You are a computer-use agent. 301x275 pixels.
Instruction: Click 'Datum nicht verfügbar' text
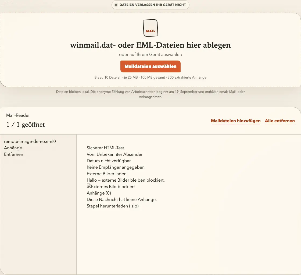coord(109,161)
